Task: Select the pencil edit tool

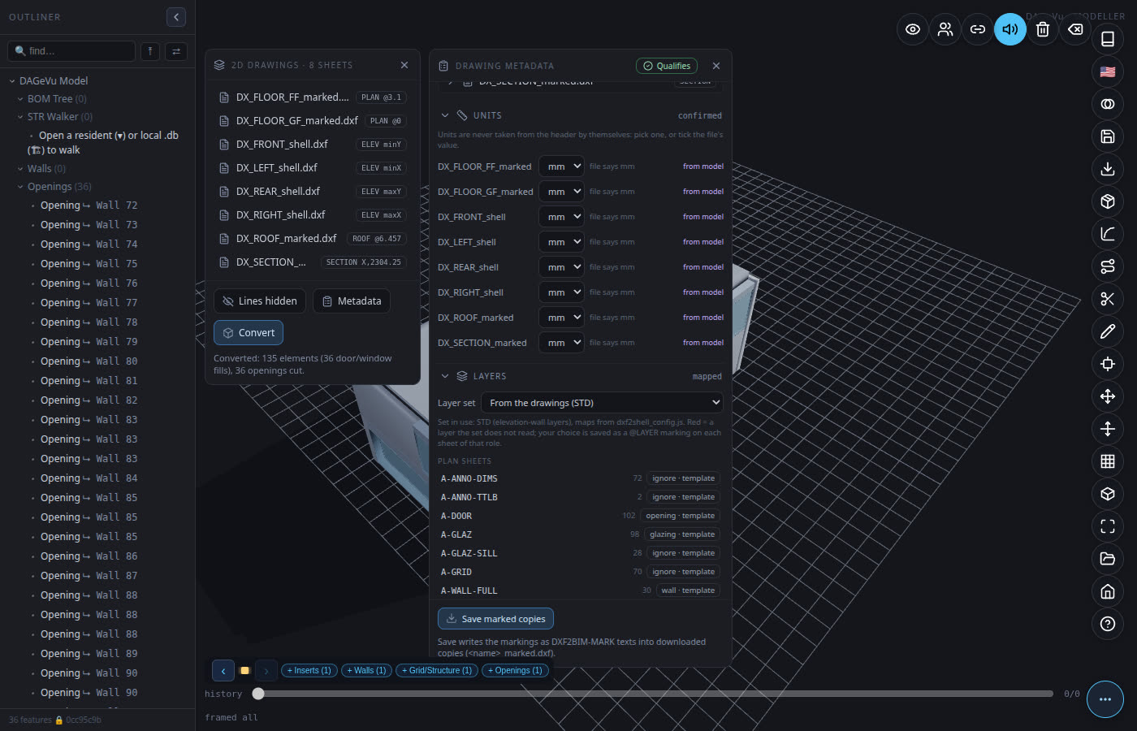Action: [x=1108, y=331]
